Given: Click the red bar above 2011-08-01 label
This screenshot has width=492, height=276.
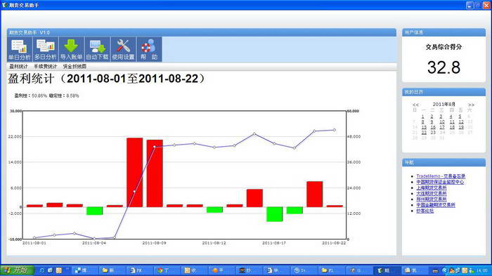Looking at the screenshot, I should (x=34, y=206).
